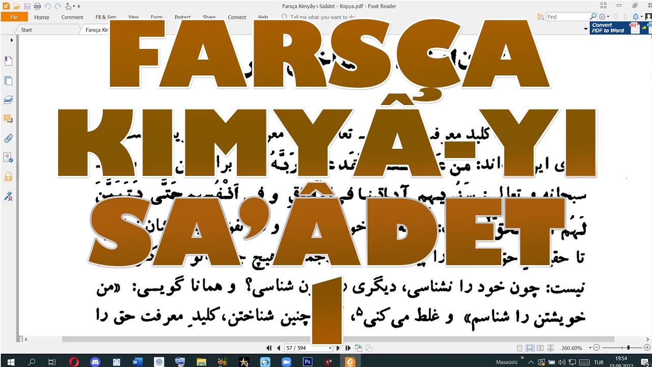Click the notification bell icon
Image resolution: width=652 pixels, height=367 pixels.
637,17
